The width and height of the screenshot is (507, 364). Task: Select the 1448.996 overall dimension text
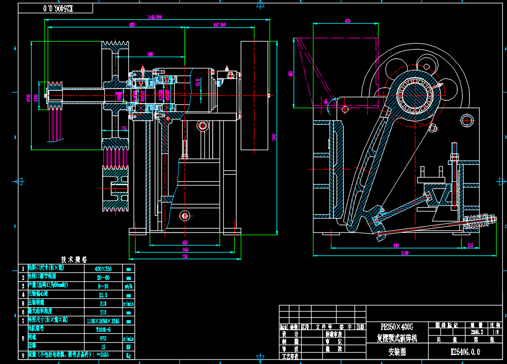click(x=154, y=17)
